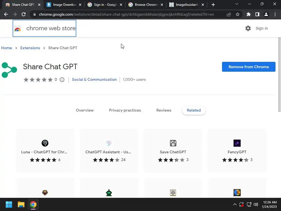Screen dimensions: 281x211
Task: Click the Share Chat GPT extension icon
Action: tap(9, 70)
